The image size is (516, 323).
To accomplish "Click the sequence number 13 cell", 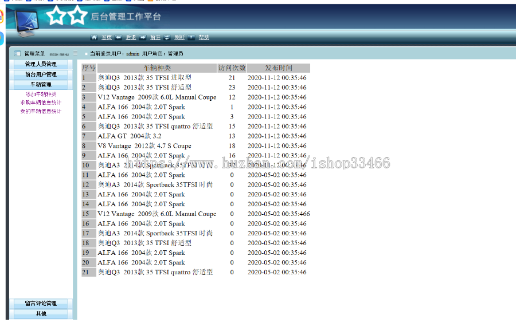I will (x=89, y=195).
